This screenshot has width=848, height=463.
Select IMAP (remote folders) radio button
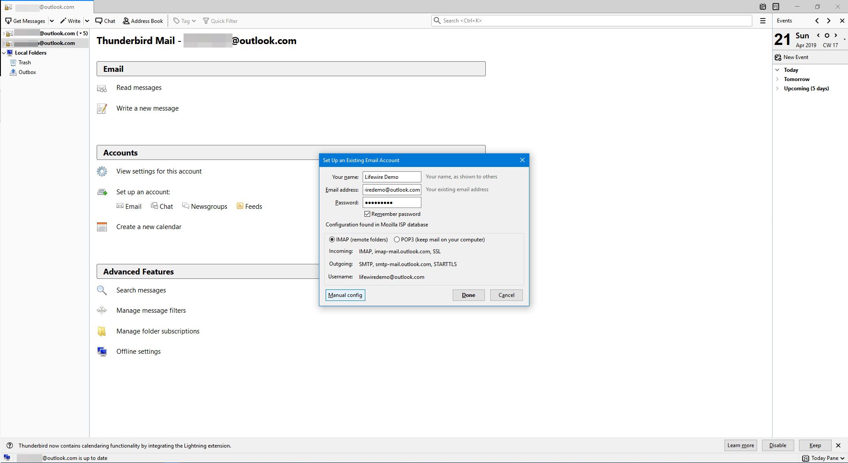tap(332, 240)
